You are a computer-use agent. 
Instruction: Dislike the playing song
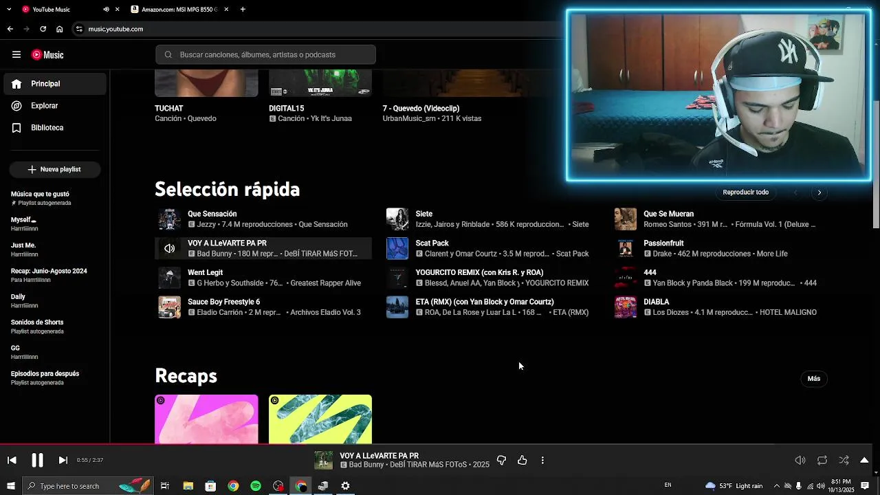pyautogui.click(x=501, y=460)
